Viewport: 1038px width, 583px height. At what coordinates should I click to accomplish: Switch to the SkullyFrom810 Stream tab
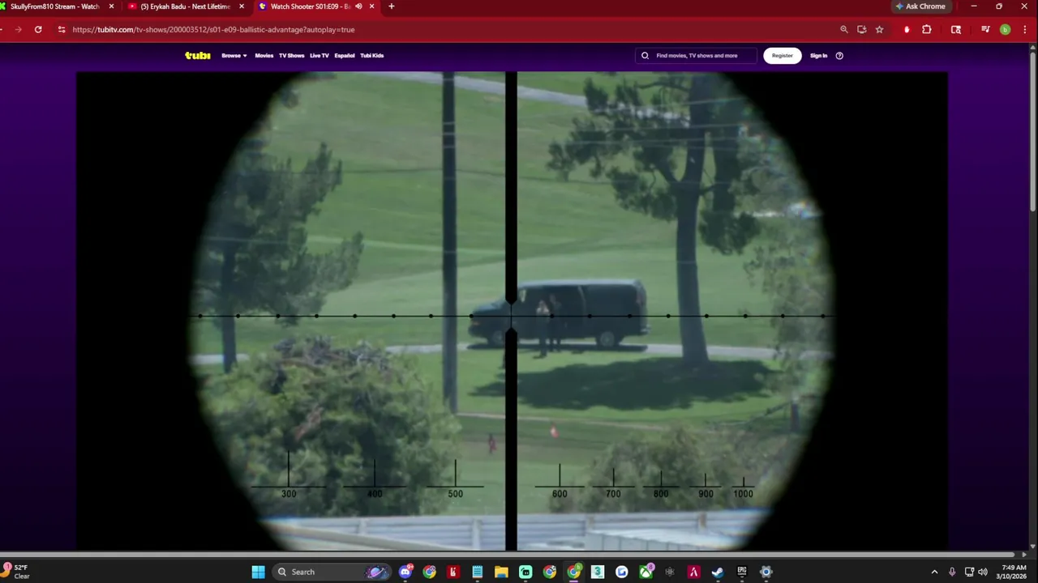(55, 6)
